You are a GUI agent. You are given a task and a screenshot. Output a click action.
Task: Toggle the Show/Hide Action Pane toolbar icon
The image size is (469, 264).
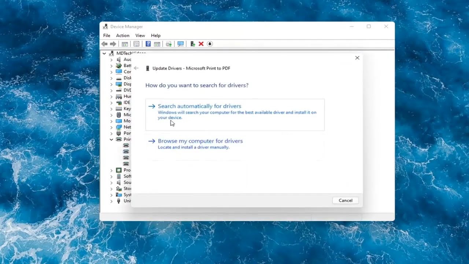point(157,44)
